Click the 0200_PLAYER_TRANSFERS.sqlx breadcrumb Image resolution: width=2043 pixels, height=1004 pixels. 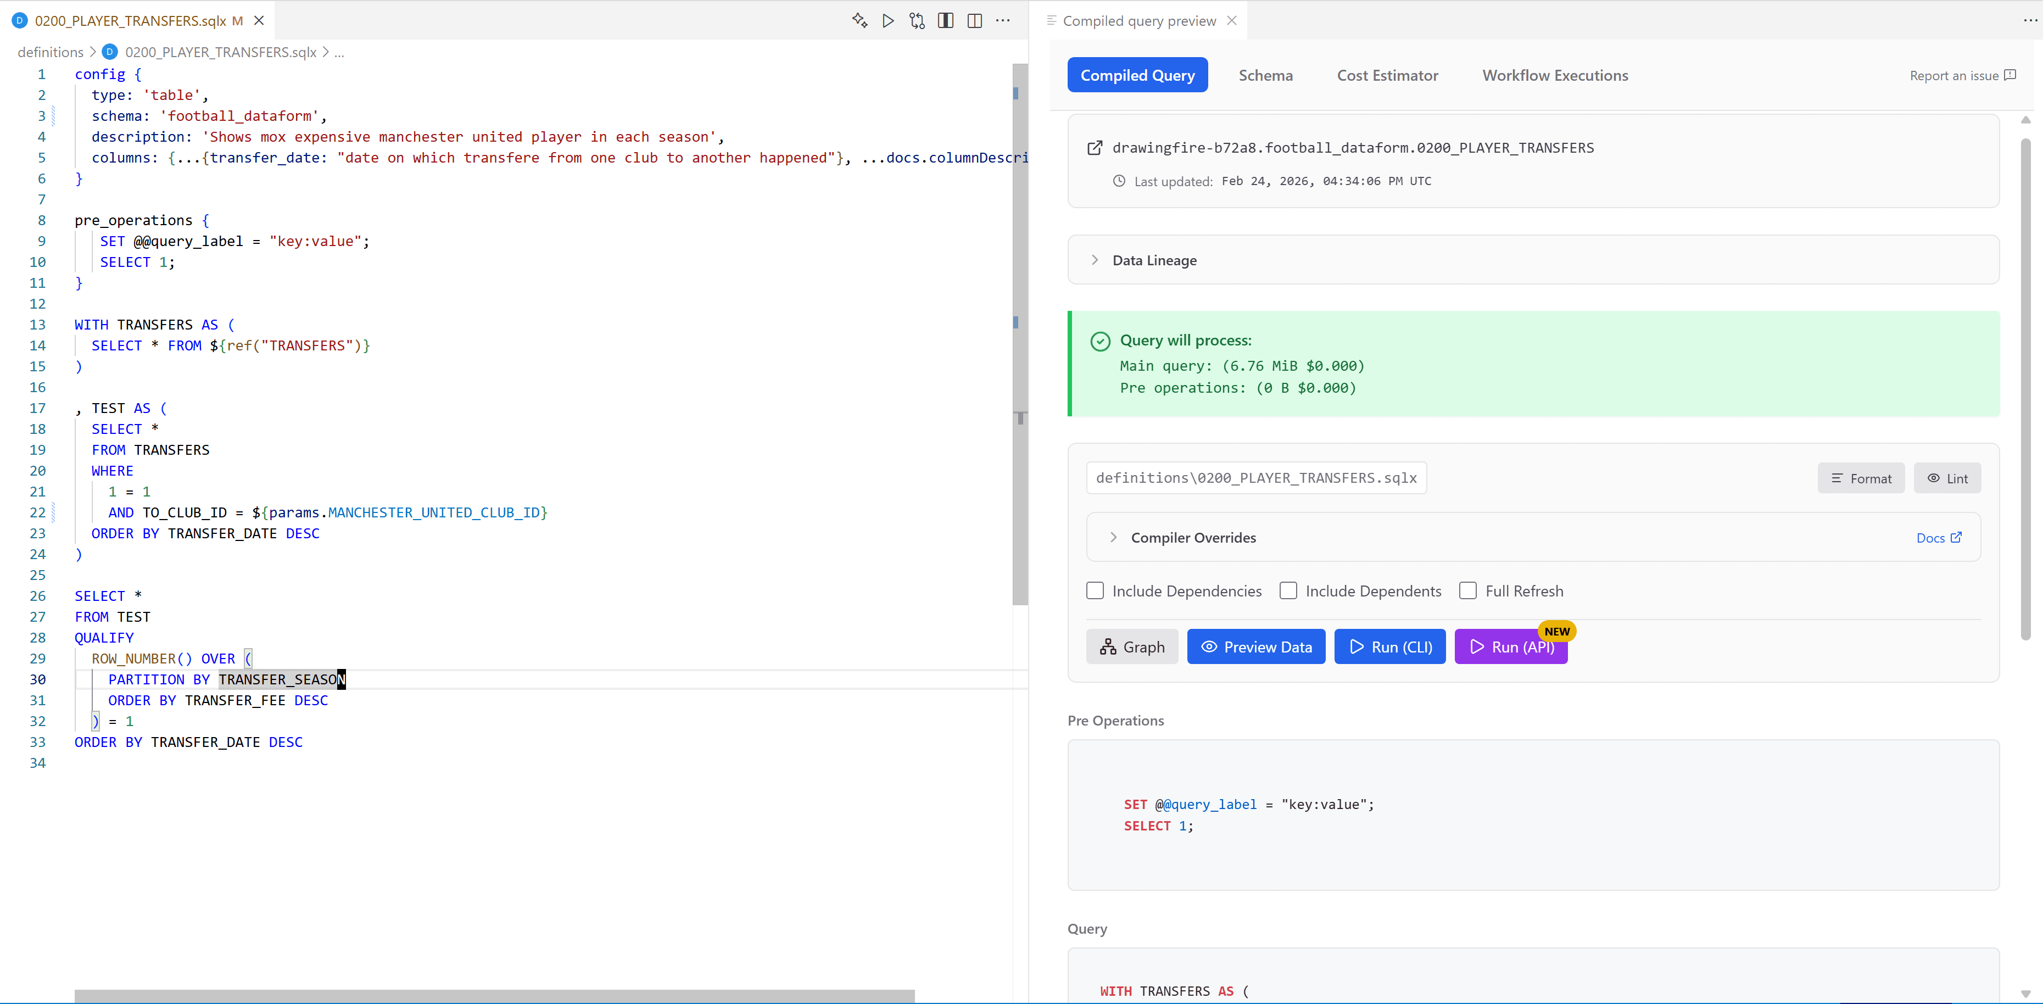pos(220,52)
